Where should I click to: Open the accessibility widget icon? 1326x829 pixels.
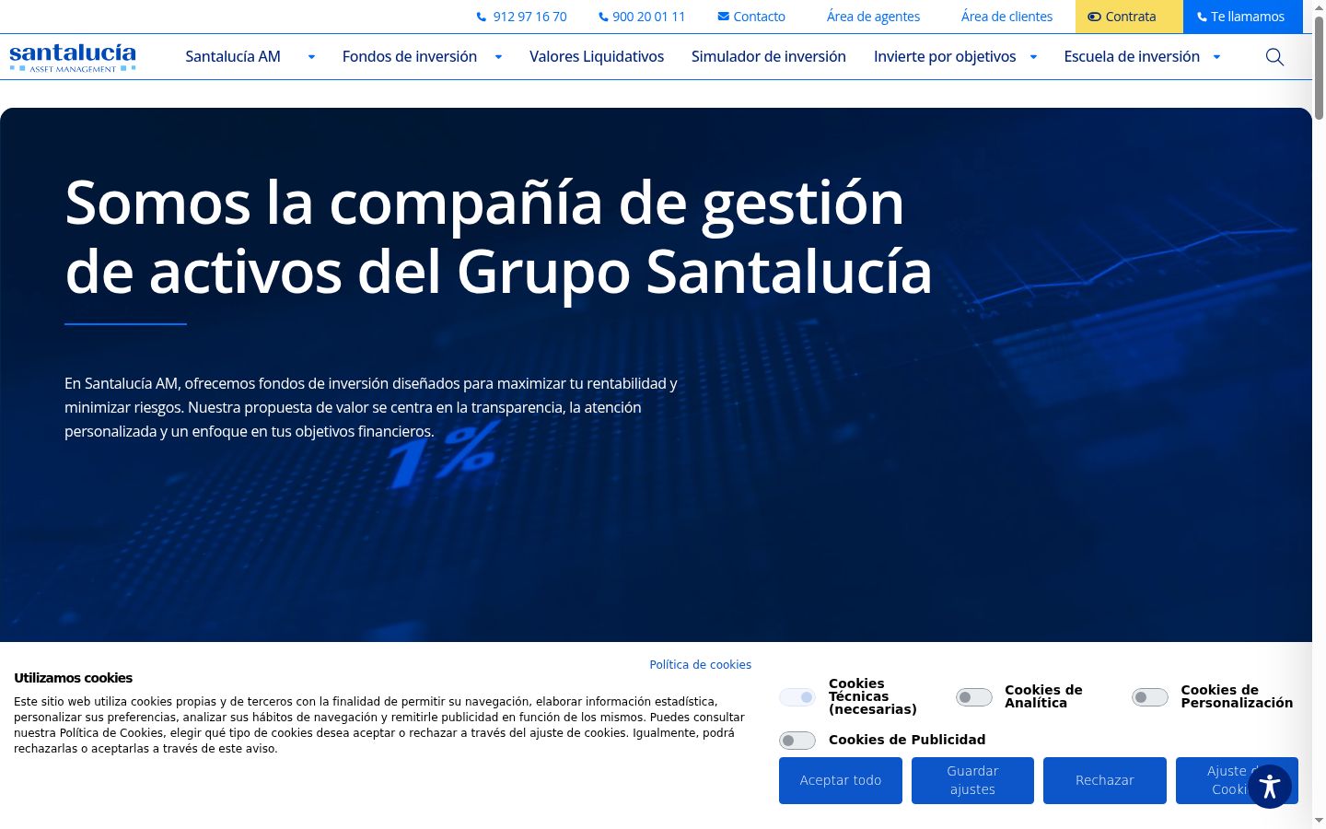click(1270, 787)
